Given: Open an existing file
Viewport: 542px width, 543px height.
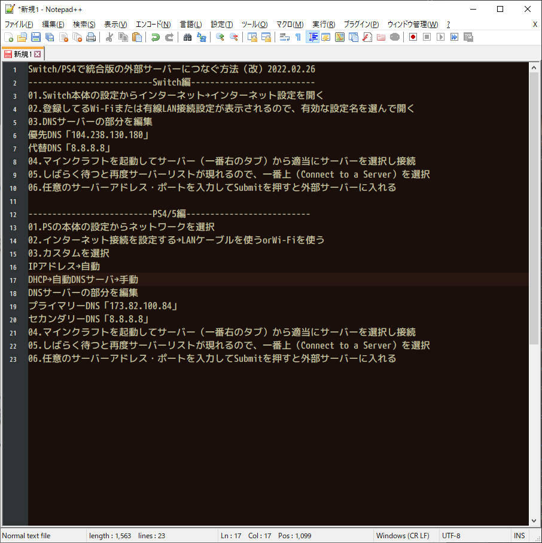Looking at the screenshot, I should 22,37.
